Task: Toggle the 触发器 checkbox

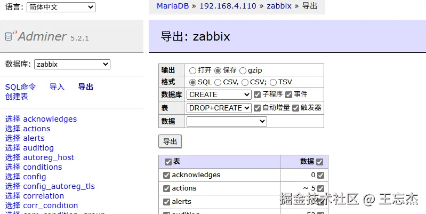Action: click(x=295, y=108)
